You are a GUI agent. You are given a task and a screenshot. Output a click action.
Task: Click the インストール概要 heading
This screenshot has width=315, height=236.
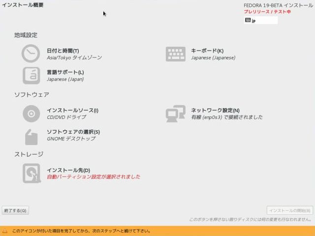[x=23, y=5]
